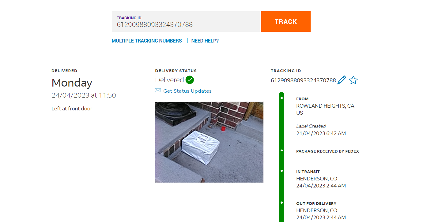Viewport: 431px width, 222px height.
Task: Open the Get Status Updates link
Action: pyautogui.click(x=187, y=91)
